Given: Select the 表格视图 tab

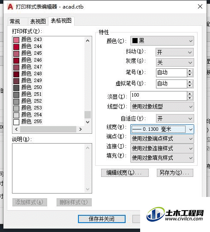Looking at the screenshot, I should (61, 21).
